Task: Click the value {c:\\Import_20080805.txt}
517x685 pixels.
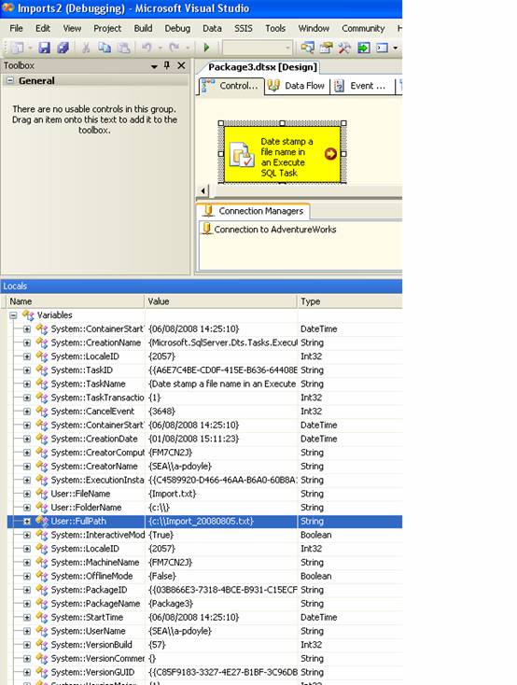Action: [201, 521]
